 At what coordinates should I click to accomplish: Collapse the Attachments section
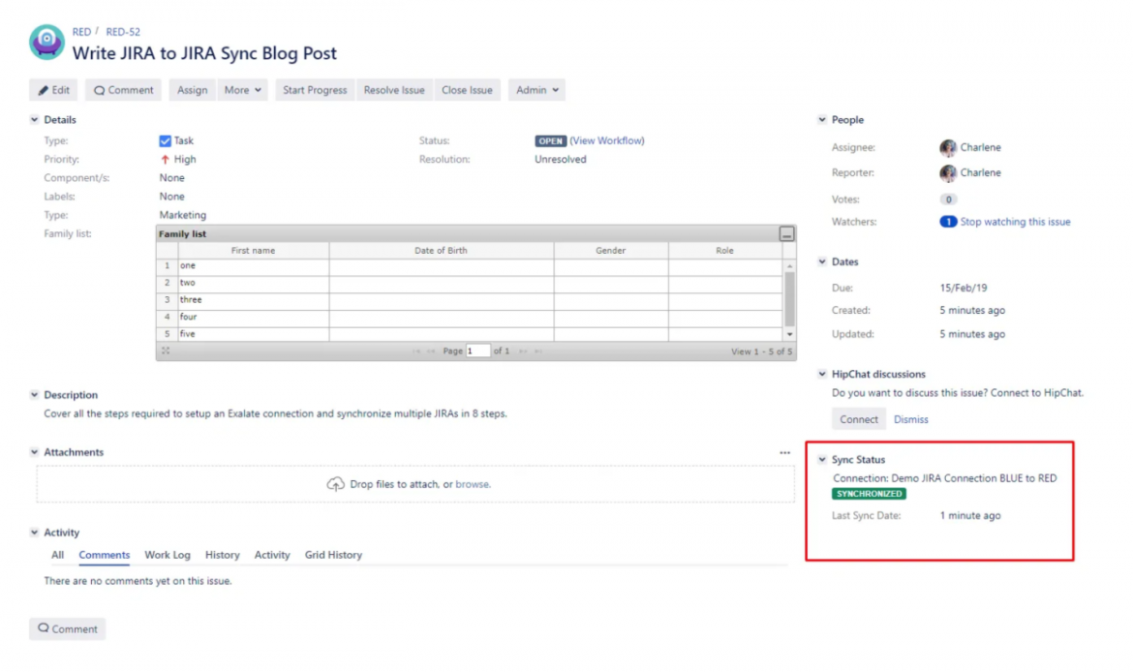point(34,452)
